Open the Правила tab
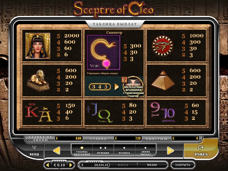Viewport: 228px width, 171px height. 124,151
